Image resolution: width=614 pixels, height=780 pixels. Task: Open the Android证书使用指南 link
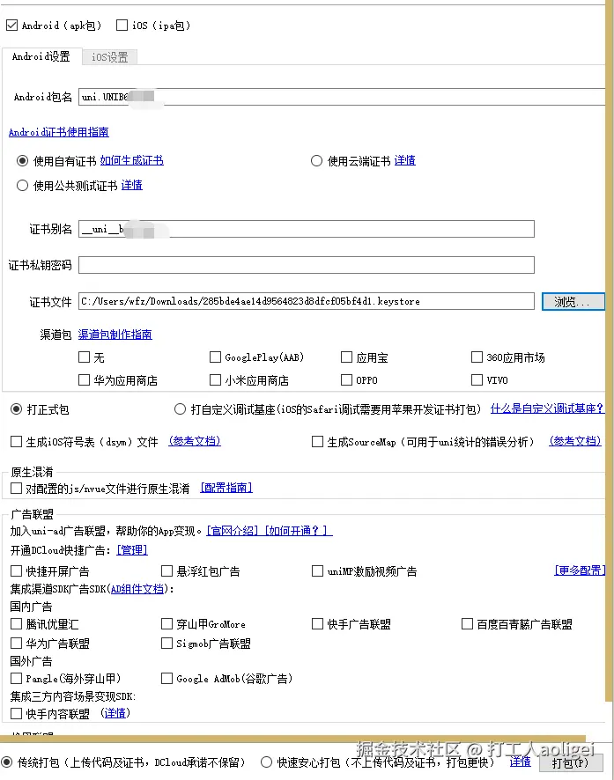pos(59,132)
